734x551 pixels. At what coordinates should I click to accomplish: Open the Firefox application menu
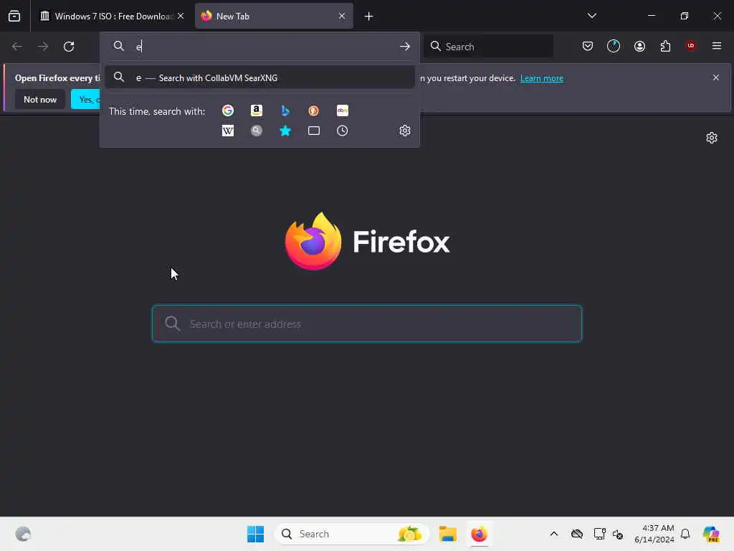point(717,46)
